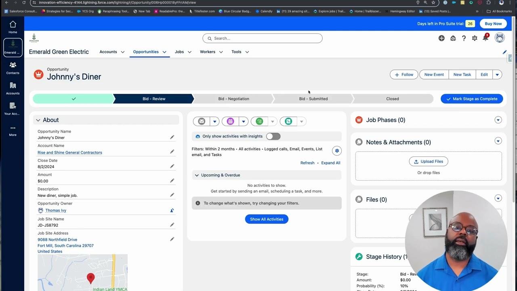
Task: Open the Thomas Ivy owner link
Action: (56, 210)
